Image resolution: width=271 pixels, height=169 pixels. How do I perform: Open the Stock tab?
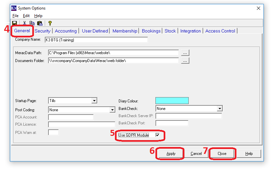coord(170,31)
